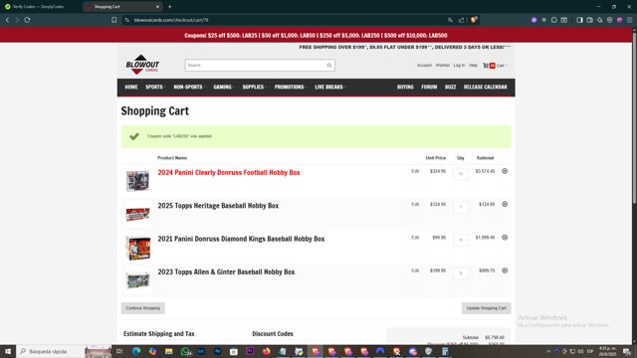Remove the 2024 Panini Clearly Donruss item
This screenshot has height=358, width=637.
(505, 171)
